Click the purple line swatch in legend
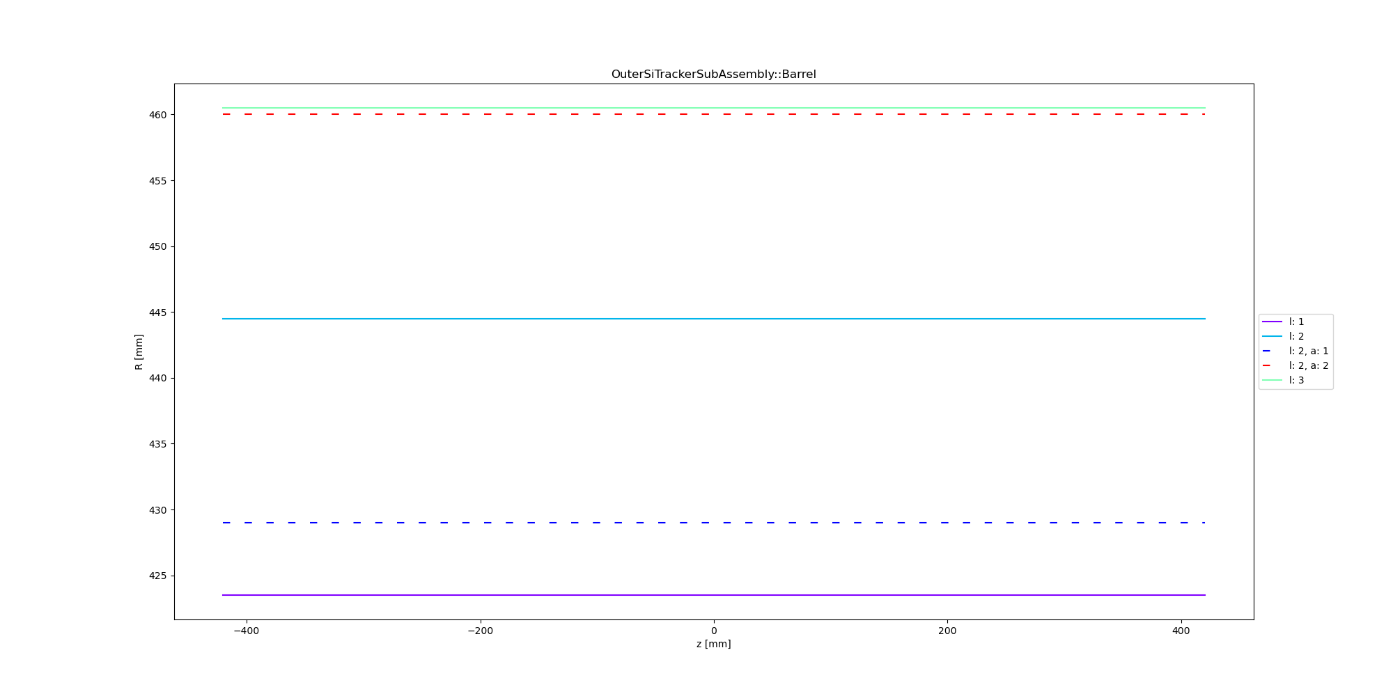1393x696 pixels. click(x=1272, y=322)
